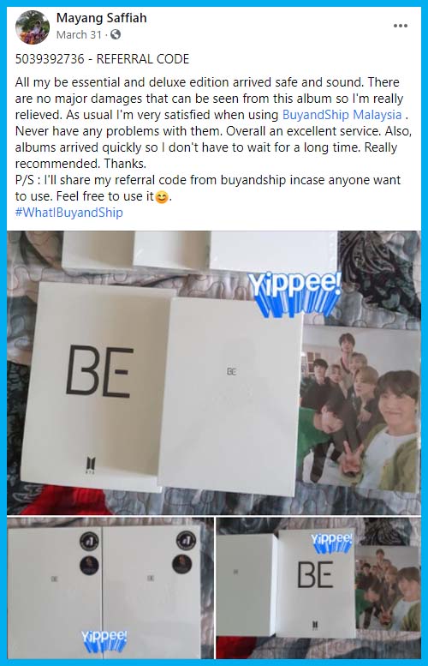Click the BTS logo on the large BE album
This screenshot has width=428, height=666.
92,465
